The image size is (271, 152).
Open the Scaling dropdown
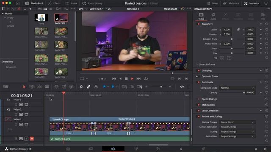click(x=237, y=131)
